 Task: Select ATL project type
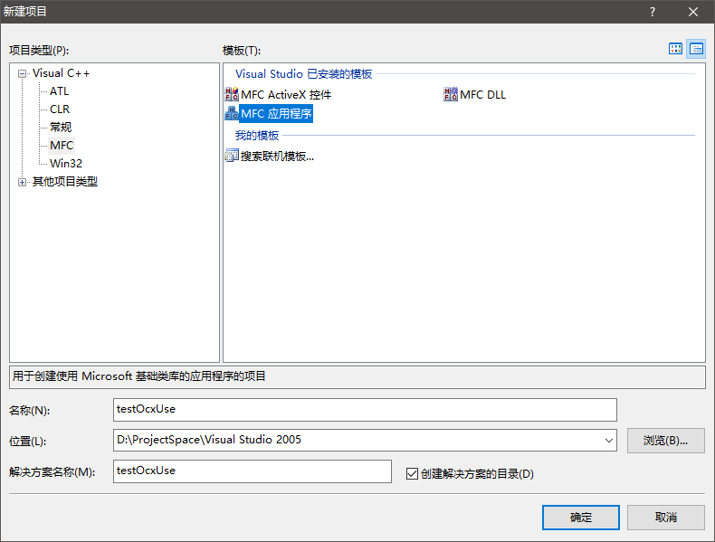tap(59, 91)
